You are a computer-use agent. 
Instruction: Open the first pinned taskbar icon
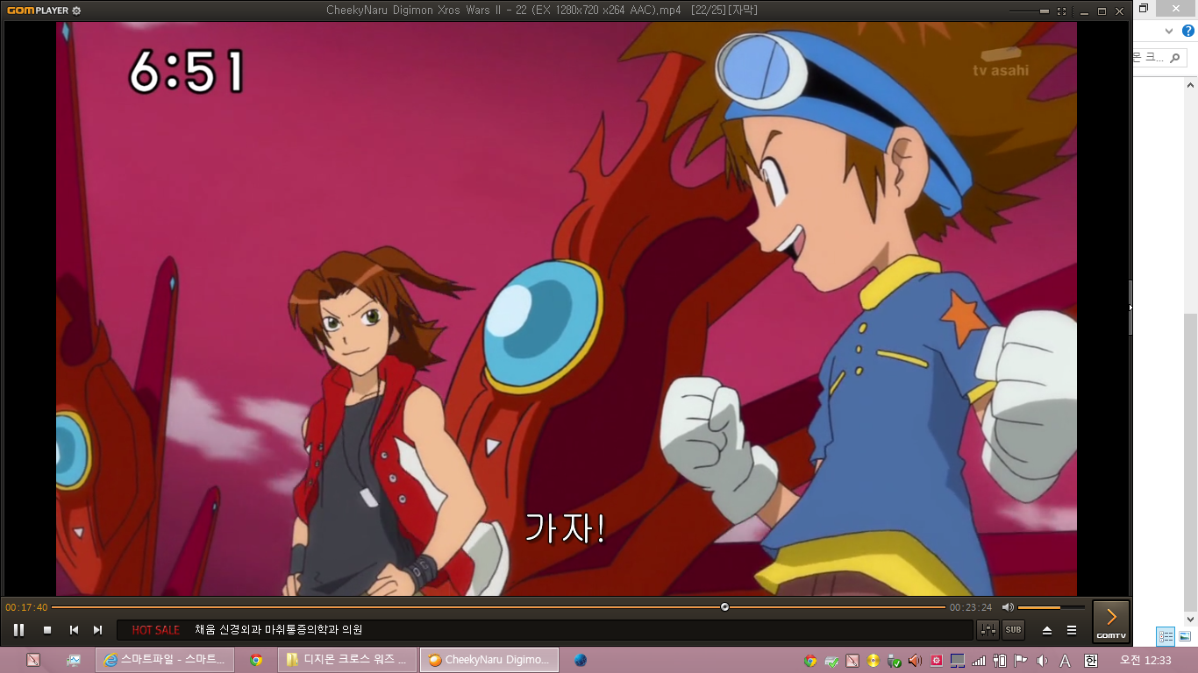pyautogui.click(x=33, y=660)
